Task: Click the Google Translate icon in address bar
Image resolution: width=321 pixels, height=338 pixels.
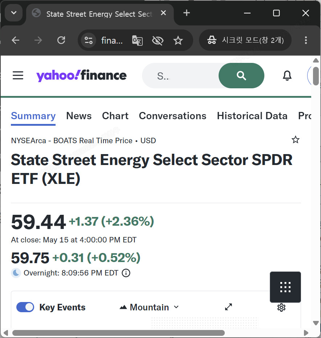Action: pyautogui.click(x=137, y=40)
